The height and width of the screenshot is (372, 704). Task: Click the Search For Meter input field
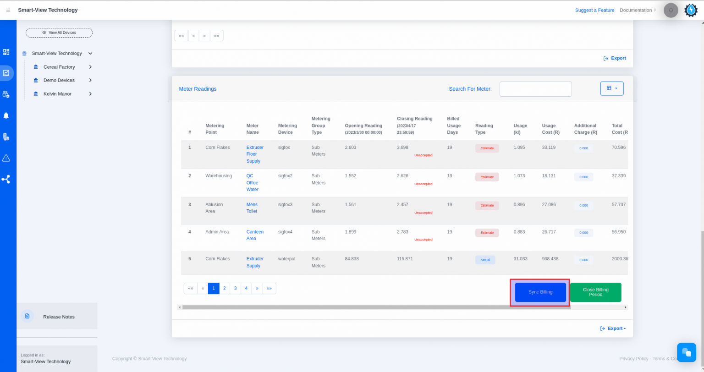(x=535, y=88)
